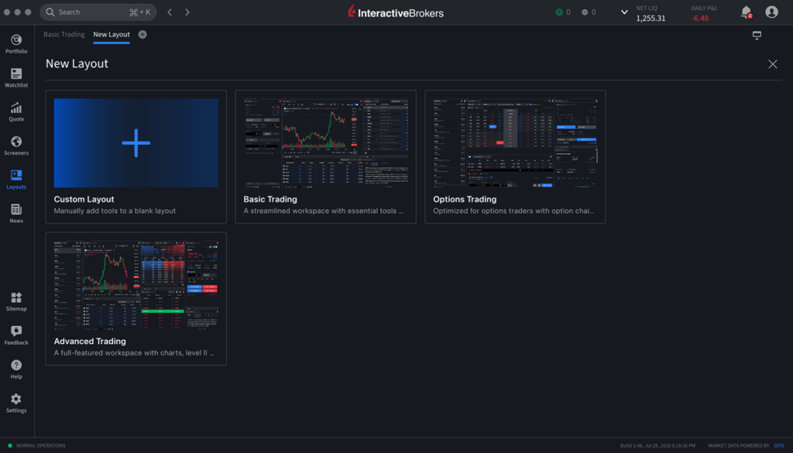The image size is (793, 453).
Task: Open the Watchlist sidebar icon
Action: (16, 74)
